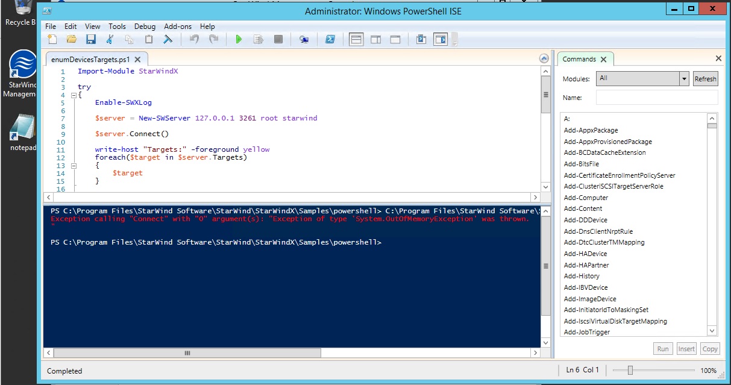Select Add-HAPartner in the command list
Screen dimensions: 731x385
(x=586, y=265)
